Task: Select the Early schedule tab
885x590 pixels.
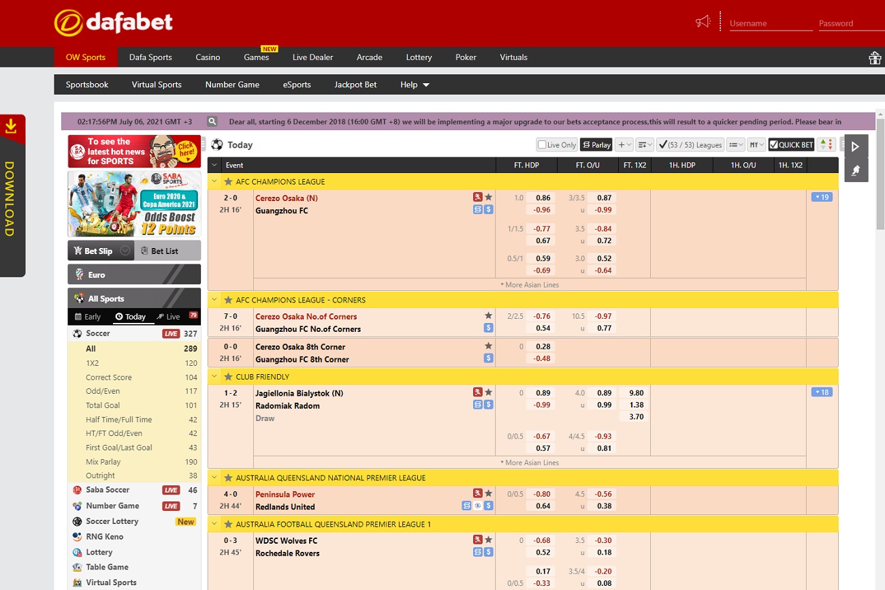Action: pos(88,317)
